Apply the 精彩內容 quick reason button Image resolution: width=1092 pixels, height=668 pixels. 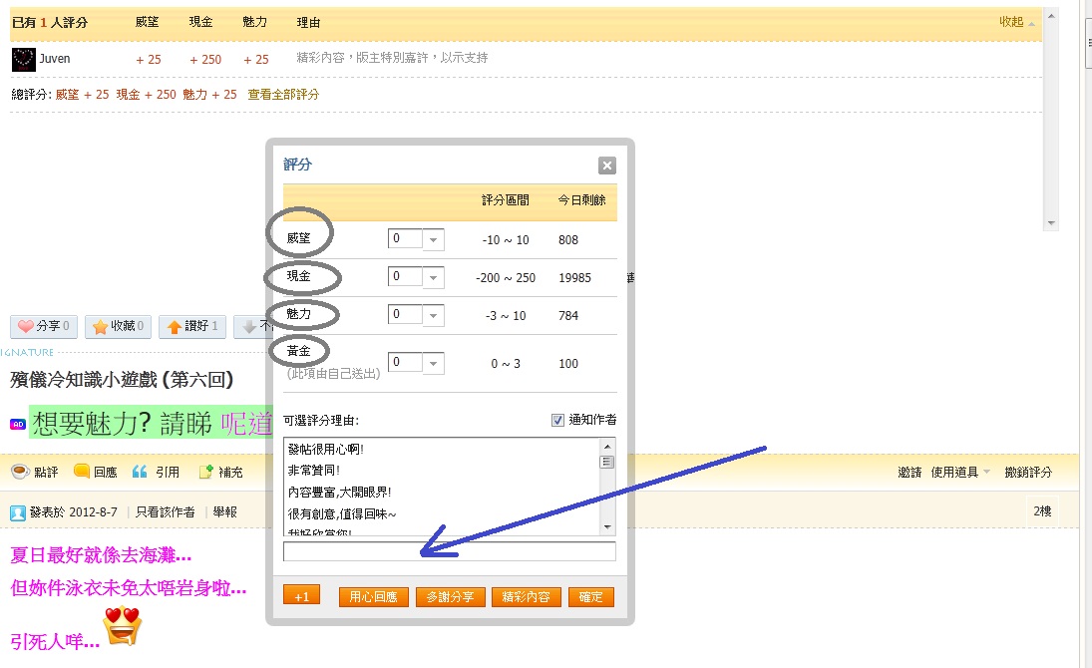pyautogui.click(x=526, y=595)
